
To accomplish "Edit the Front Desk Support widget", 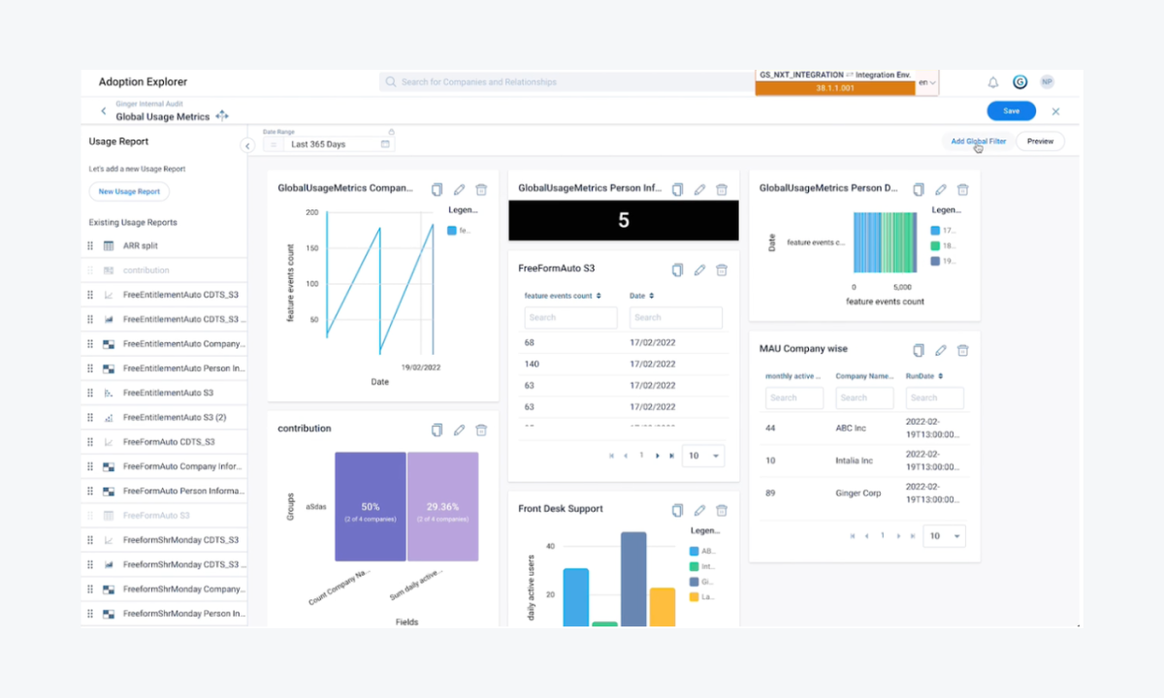I will [x=699, y=510].
